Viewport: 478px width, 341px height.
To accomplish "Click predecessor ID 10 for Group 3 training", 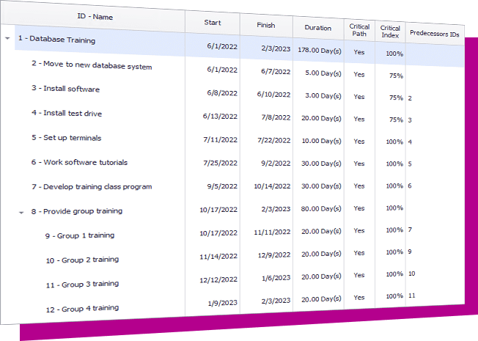I will point(411,274).
